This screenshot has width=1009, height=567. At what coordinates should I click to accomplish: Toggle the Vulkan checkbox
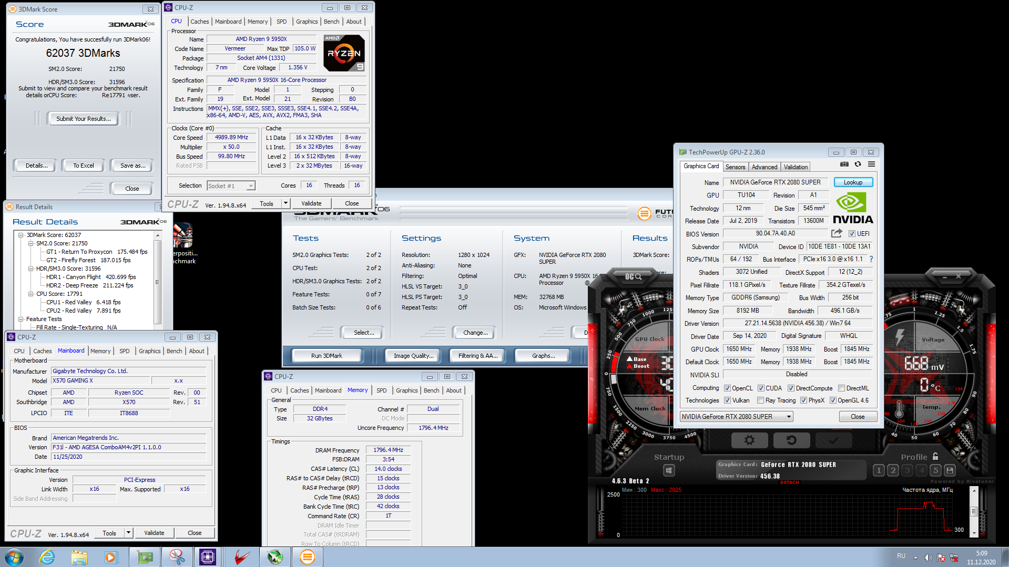[x=727, y=400]
